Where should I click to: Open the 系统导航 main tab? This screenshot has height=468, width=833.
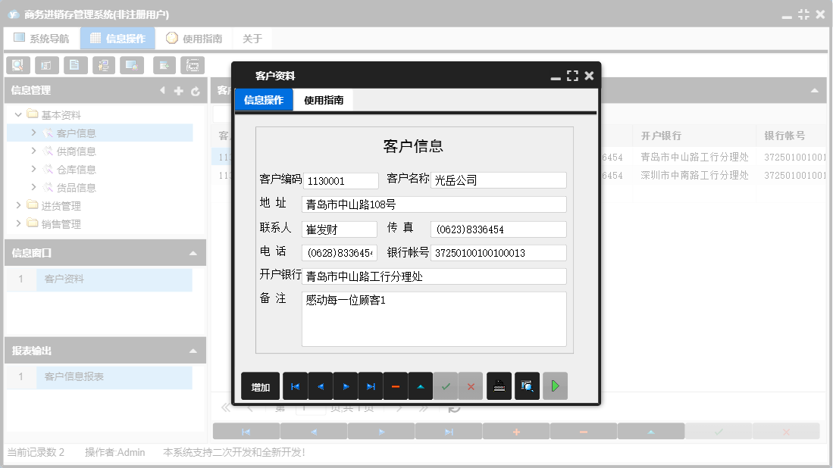(42, 39)
